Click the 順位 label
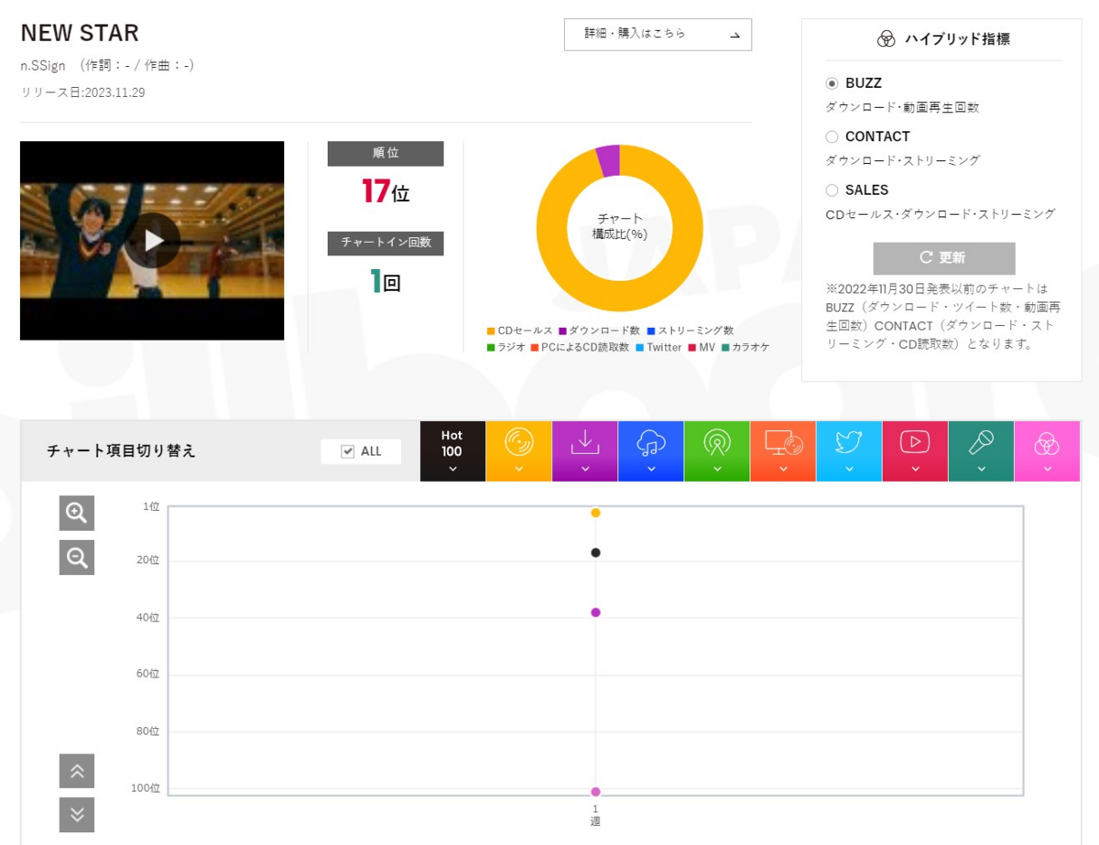The height and width of the screenshot is (845, 1099). [x=386, y=154]
